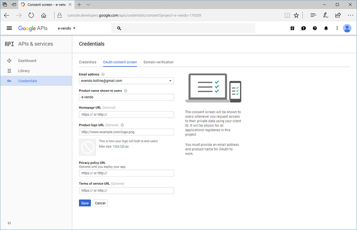Click the logo preview placeholder

point(87,147)
